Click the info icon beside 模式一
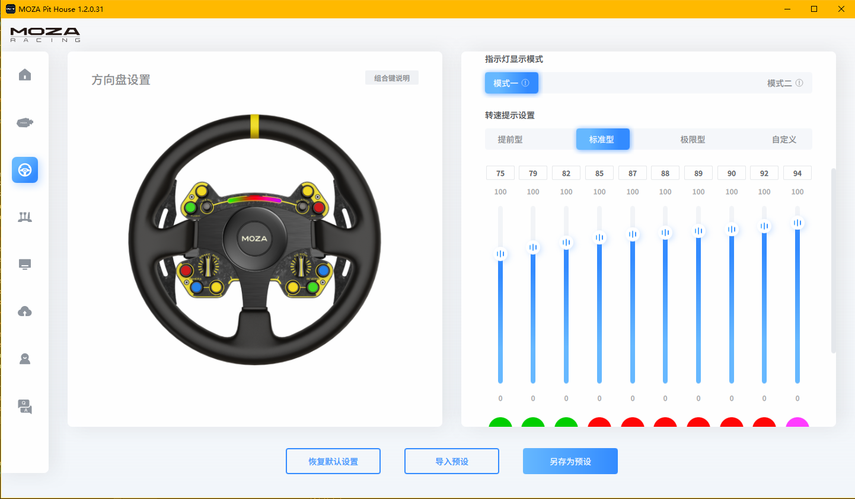855x499 pixels. coord(525,83)
